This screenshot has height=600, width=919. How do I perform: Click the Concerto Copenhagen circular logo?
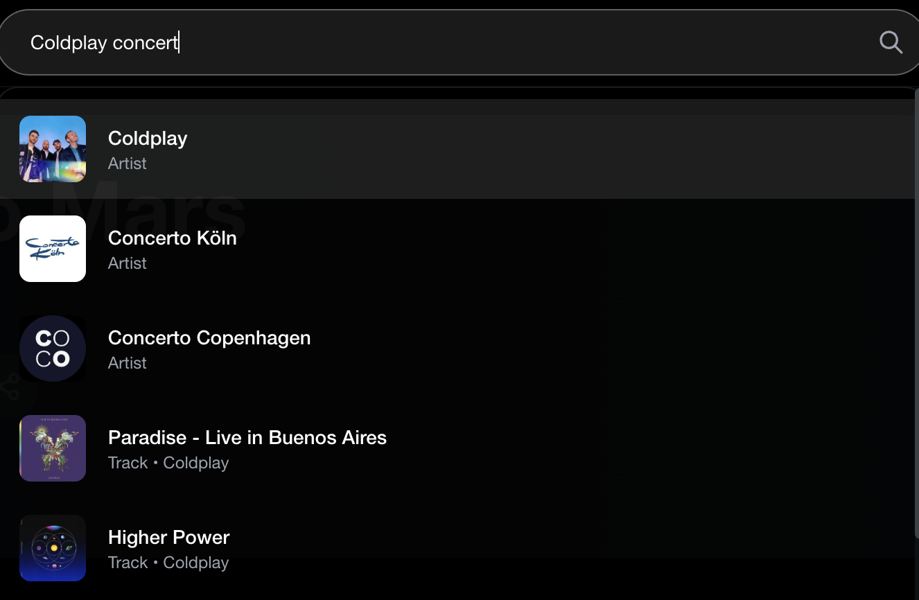click(x=53, y=348)
